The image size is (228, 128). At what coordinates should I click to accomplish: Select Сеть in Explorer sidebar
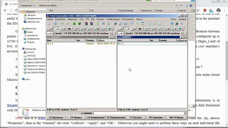point(27,79)
